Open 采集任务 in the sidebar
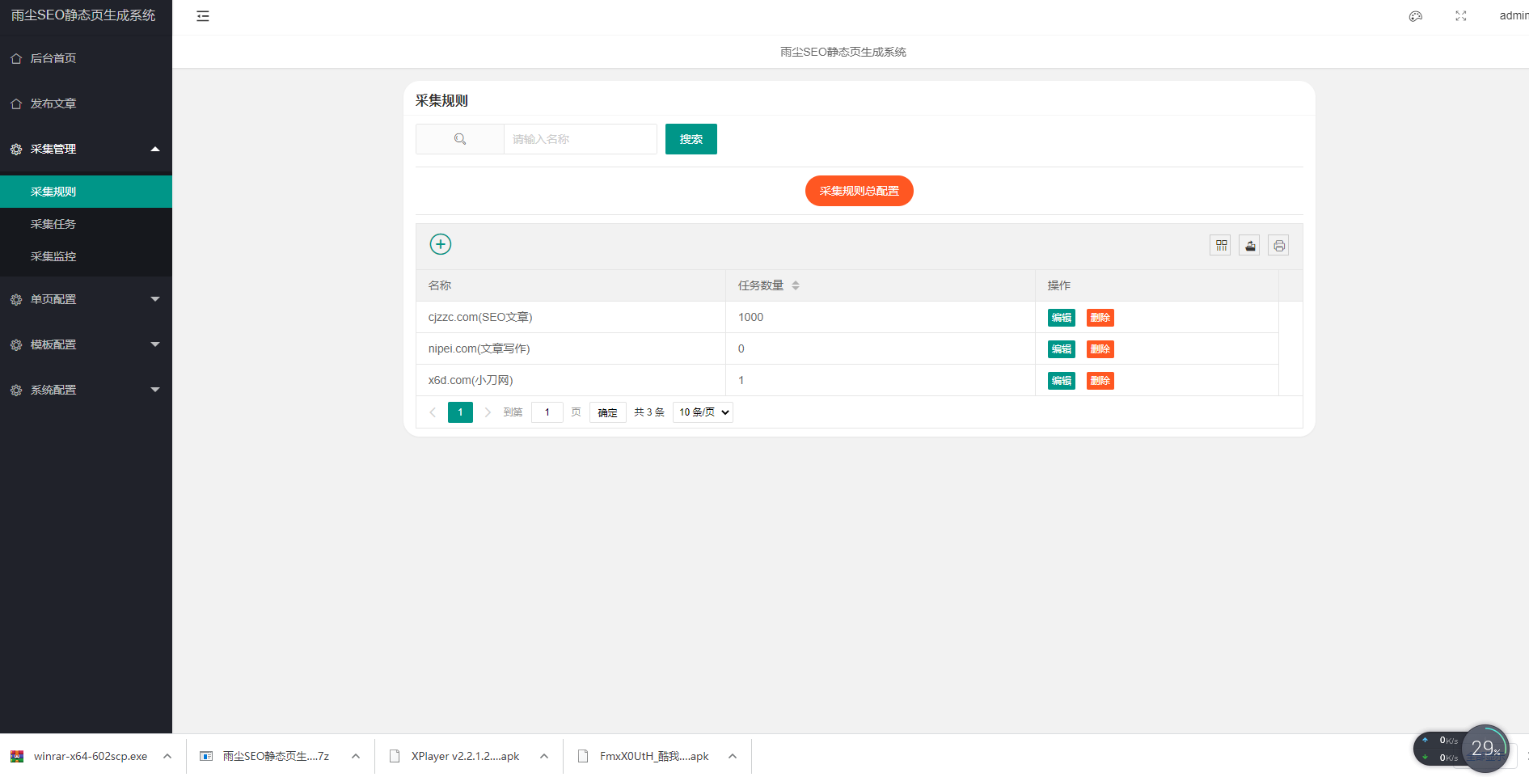Viewport: 1529px width, 777px height. click(53, 224)
